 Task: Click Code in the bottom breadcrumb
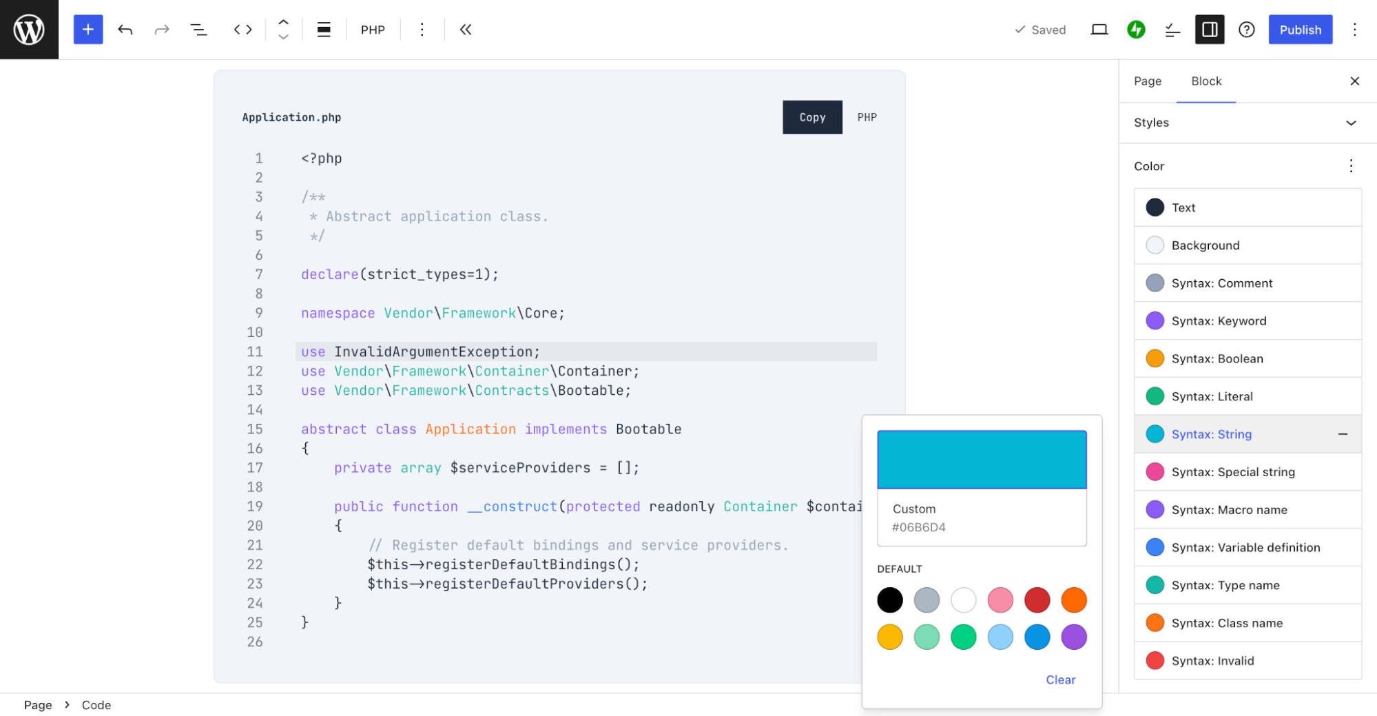tap(96, 705)
